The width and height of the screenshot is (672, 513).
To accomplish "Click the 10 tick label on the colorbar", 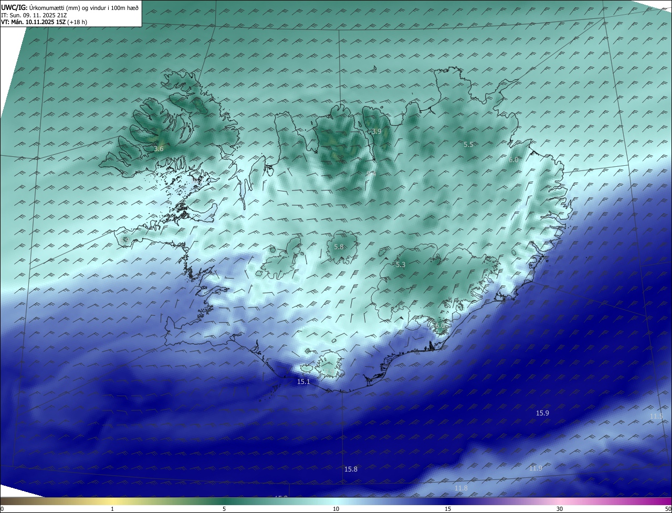I will click(x=336, y=509).
